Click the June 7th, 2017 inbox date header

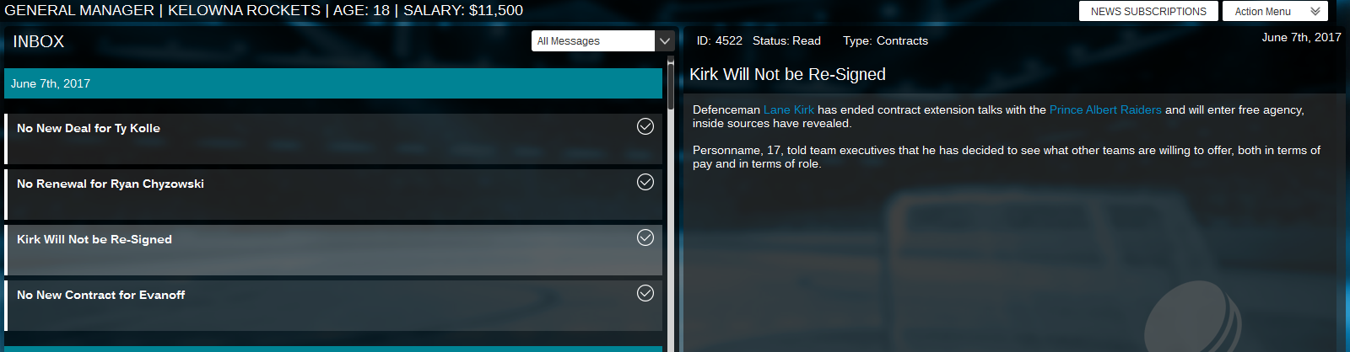[x=333, y=83]
